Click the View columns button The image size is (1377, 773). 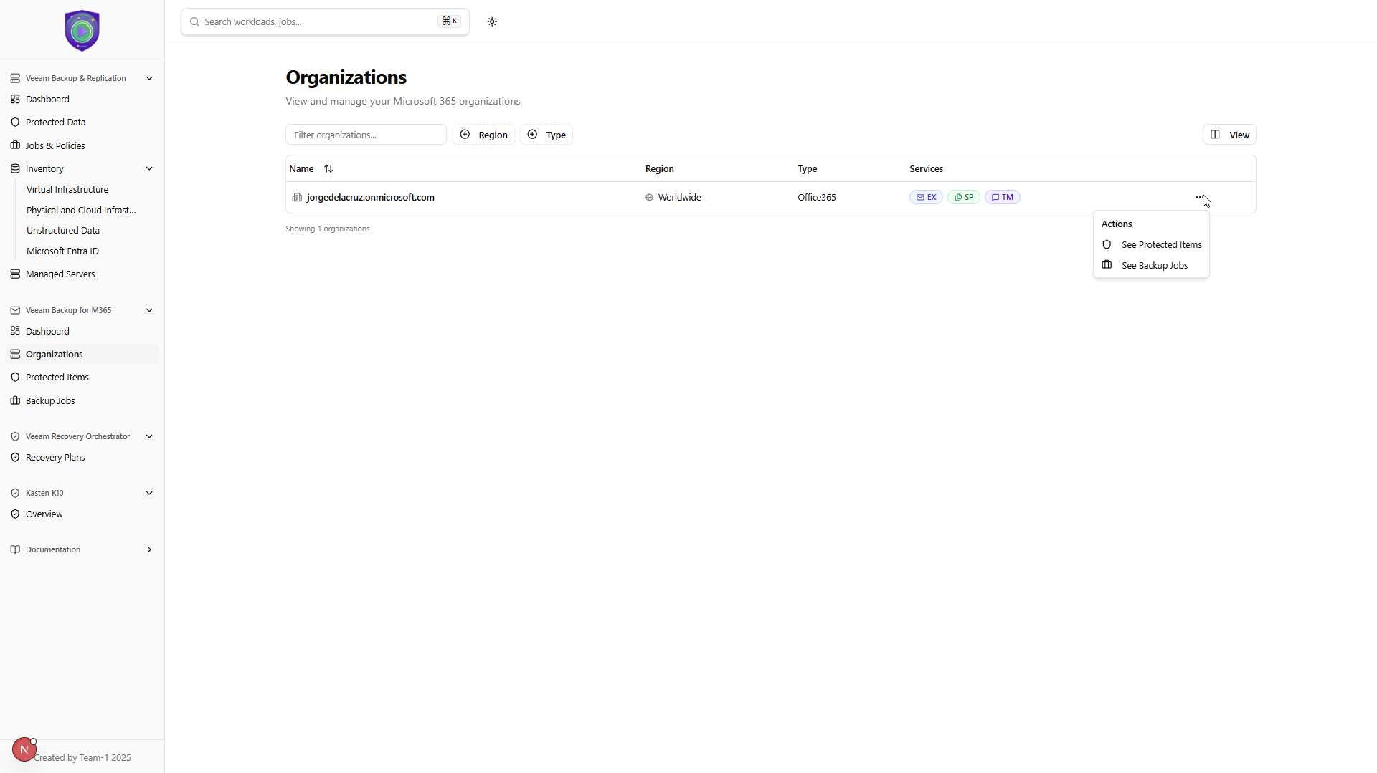click(1229, 135)
